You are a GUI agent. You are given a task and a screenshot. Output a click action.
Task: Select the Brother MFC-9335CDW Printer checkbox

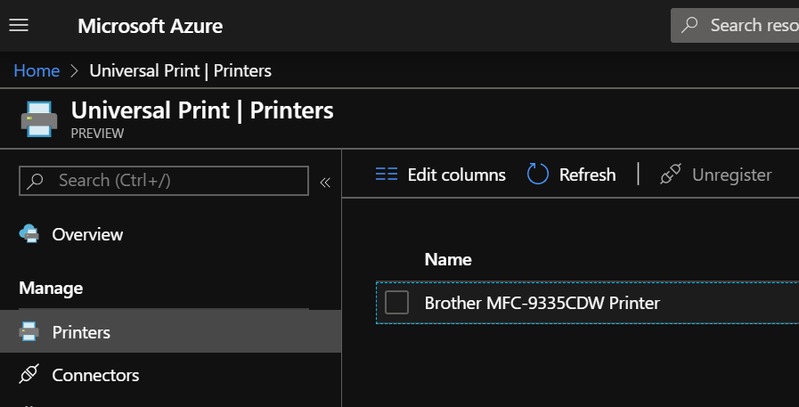396,303
